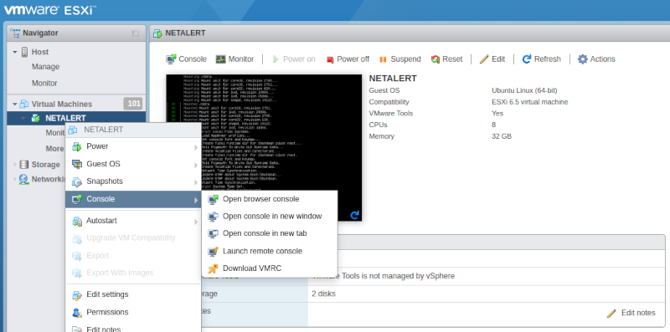Click the Actions toolbar button

pos(596,59)
